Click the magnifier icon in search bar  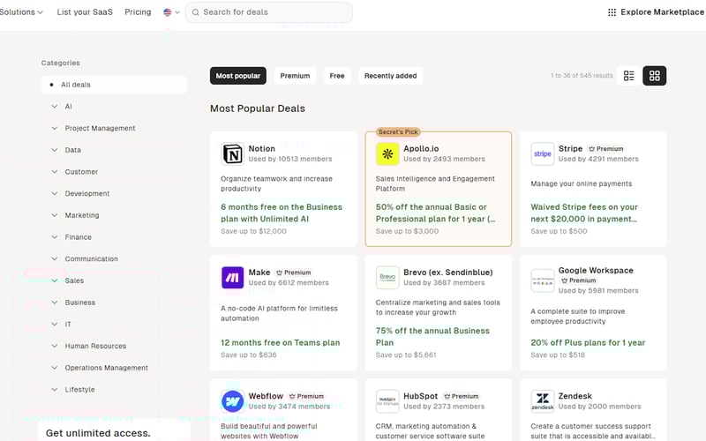point(195,12)
